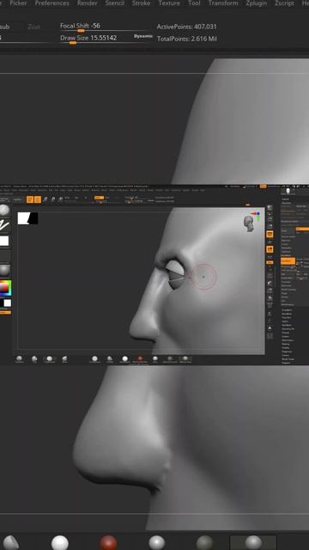This screenshot has height=550, width=309.
Task: Pick a color from the rainbow color picker
Action: [x=5, y=288]
